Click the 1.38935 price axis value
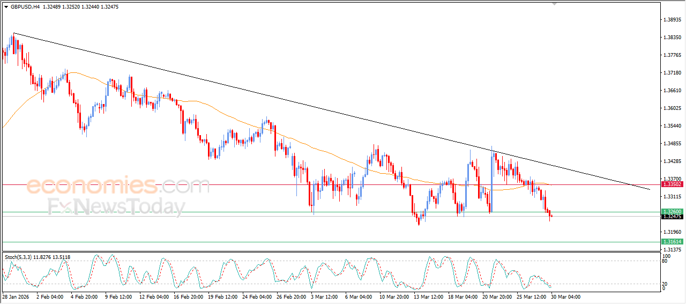 point(672,20)
